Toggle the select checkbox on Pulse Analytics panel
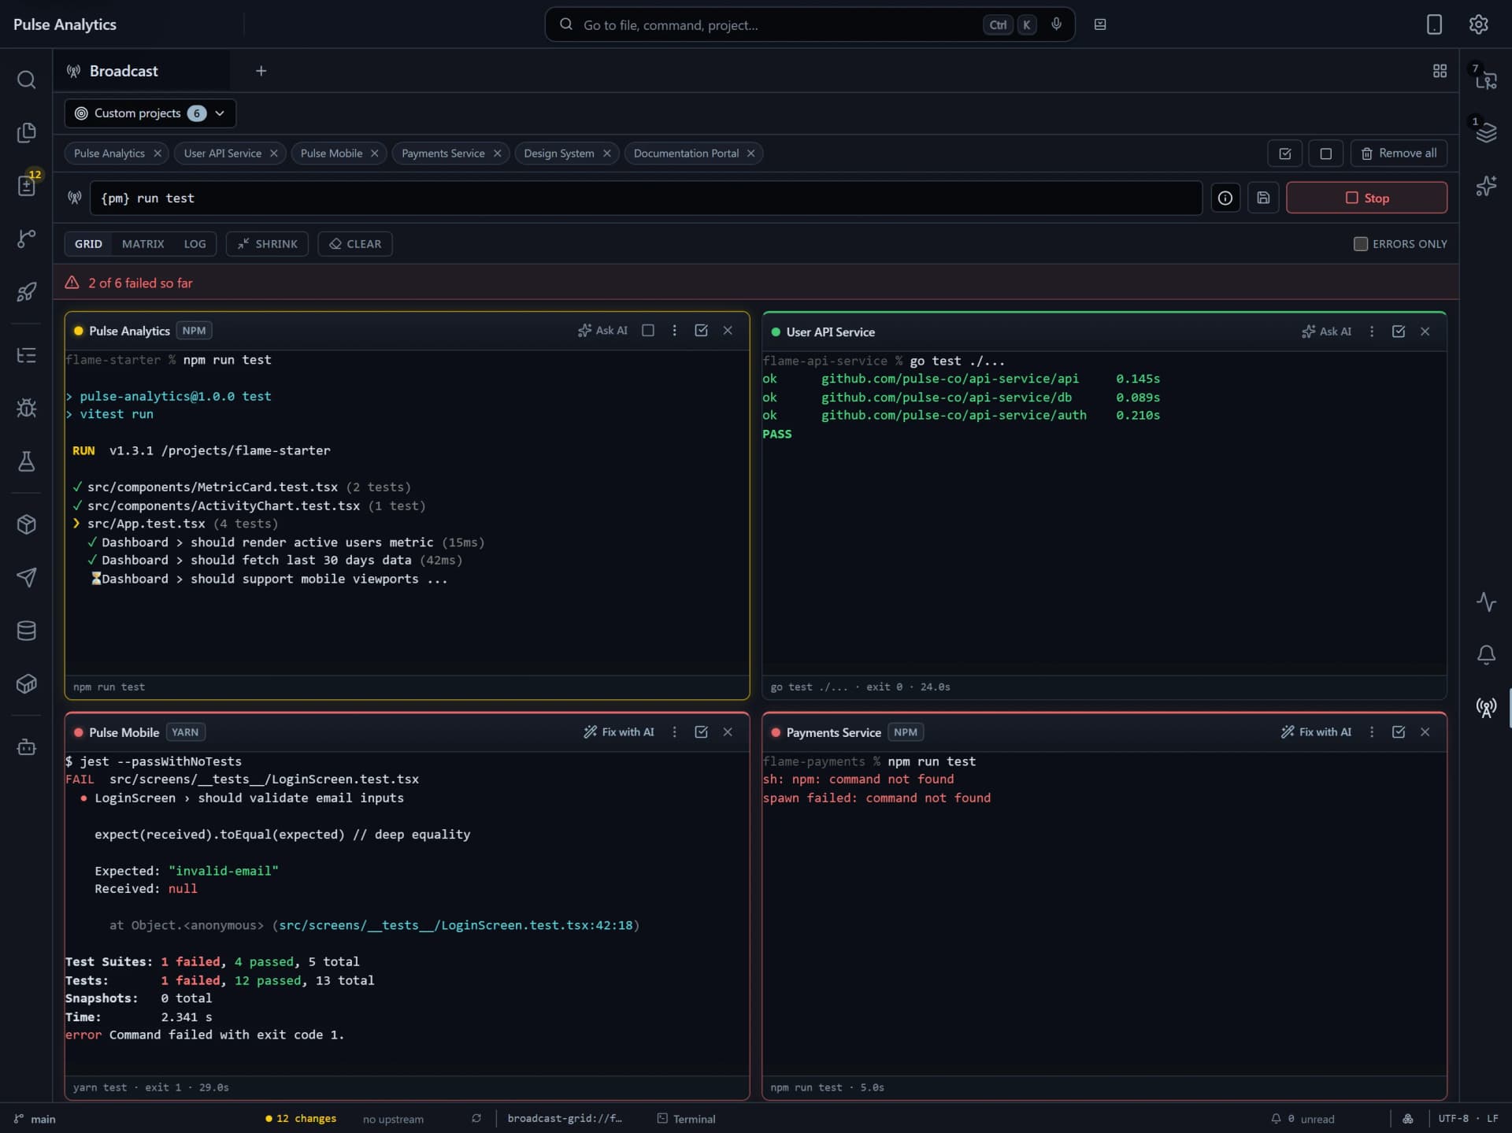 [x=701, y=331]
